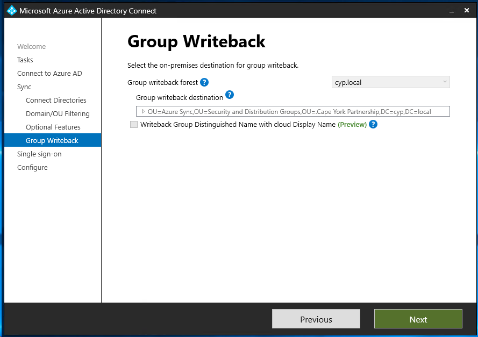478x337 pixels.
Task: Open Connect Directories step
Action: pyautogui.click(x=56, y=100)
